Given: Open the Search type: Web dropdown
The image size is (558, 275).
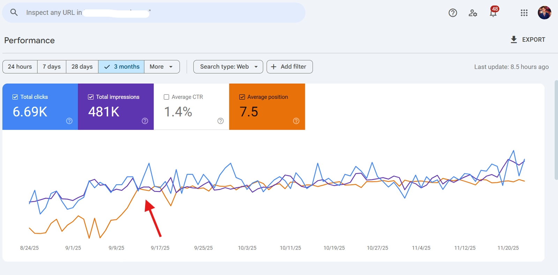Looking at the screenshot, I should coord(228,67).
